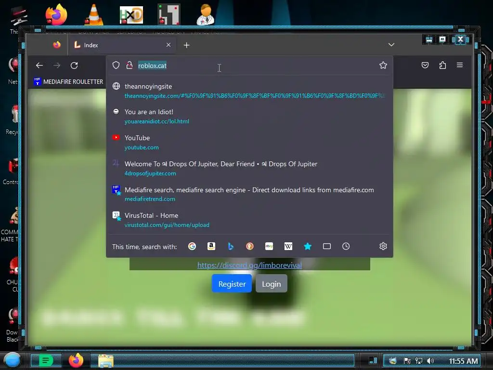Open network icon in system tray
Viewport: 493px width, 370px height.
[x=419, y=361]
